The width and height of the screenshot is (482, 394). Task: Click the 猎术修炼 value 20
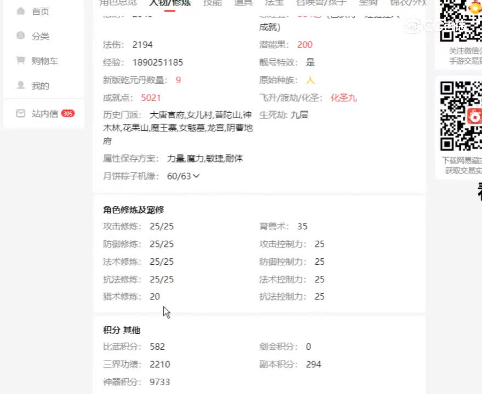click(155, 297)
